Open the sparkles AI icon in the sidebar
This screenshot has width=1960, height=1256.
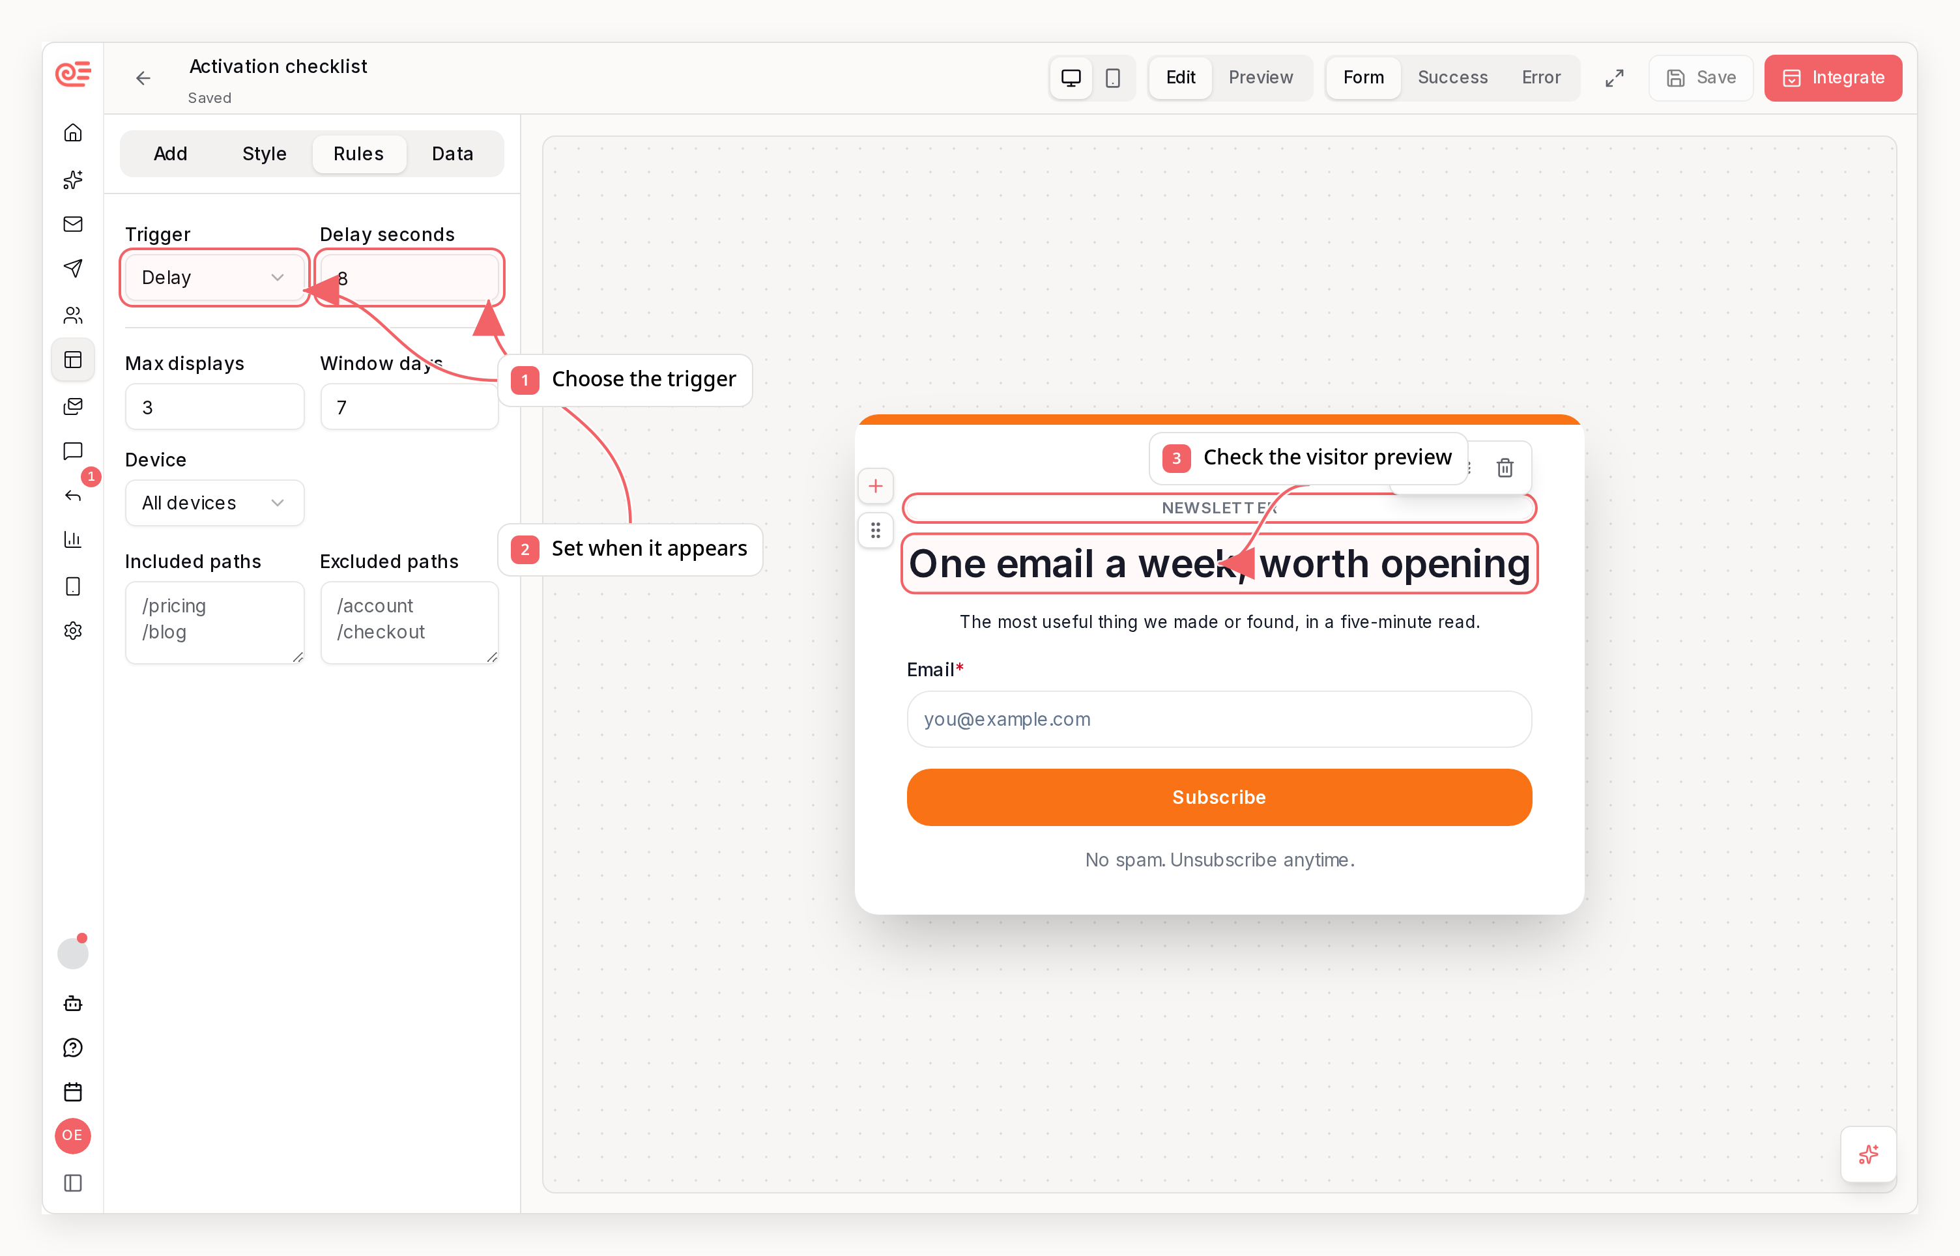point(72,178)
